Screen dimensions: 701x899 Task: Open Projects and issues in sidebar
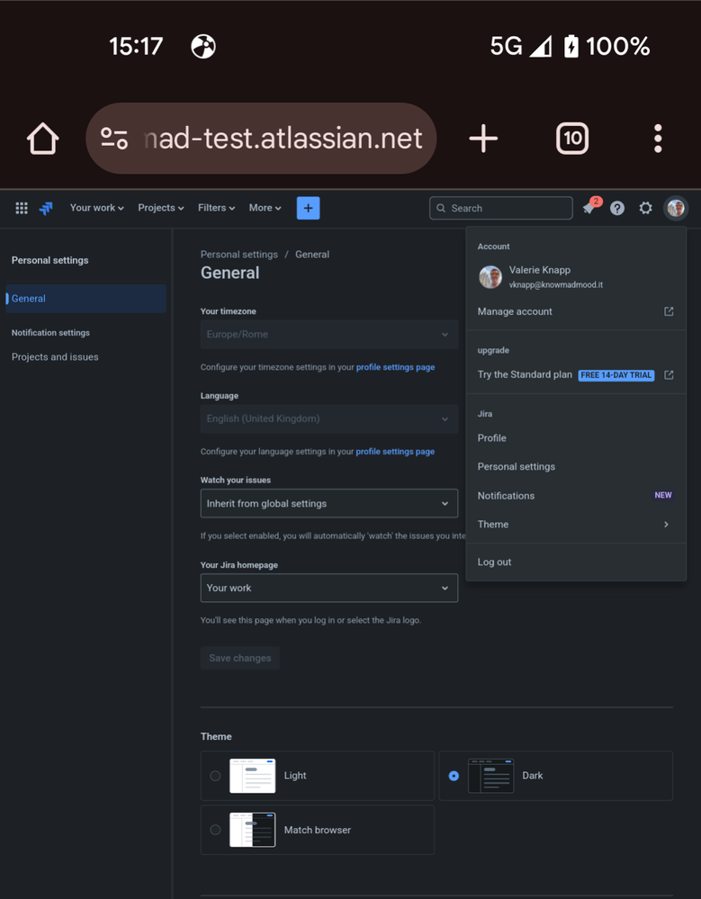coord(86,356)
